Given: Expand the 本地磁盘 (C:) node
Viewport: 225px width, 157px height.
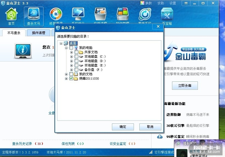Looking at the screenshot, I should tap(71, 57).
